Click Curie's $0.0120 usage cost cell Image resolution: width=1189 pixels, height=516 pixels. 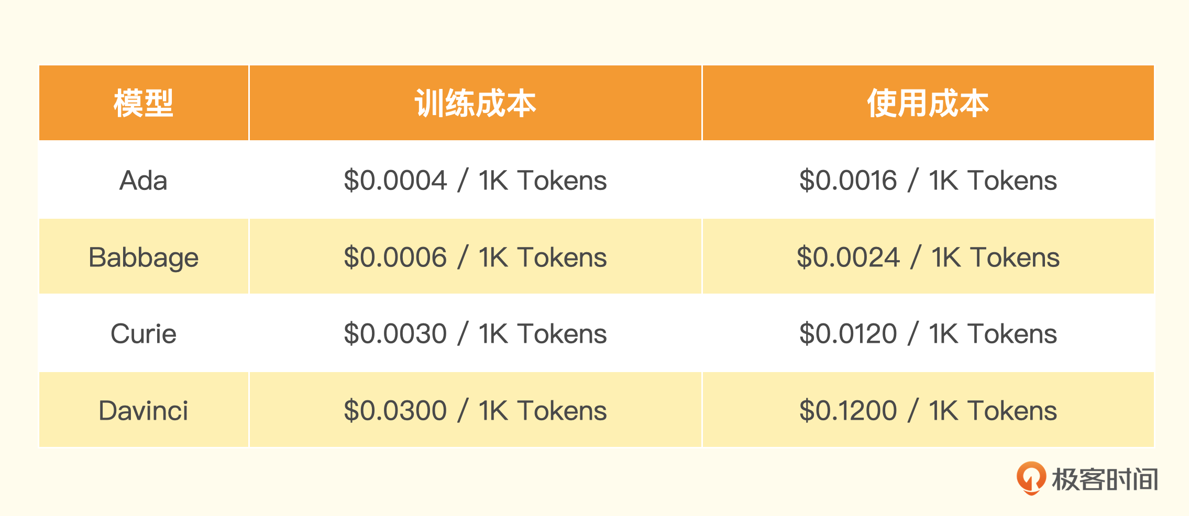(928, 334)
